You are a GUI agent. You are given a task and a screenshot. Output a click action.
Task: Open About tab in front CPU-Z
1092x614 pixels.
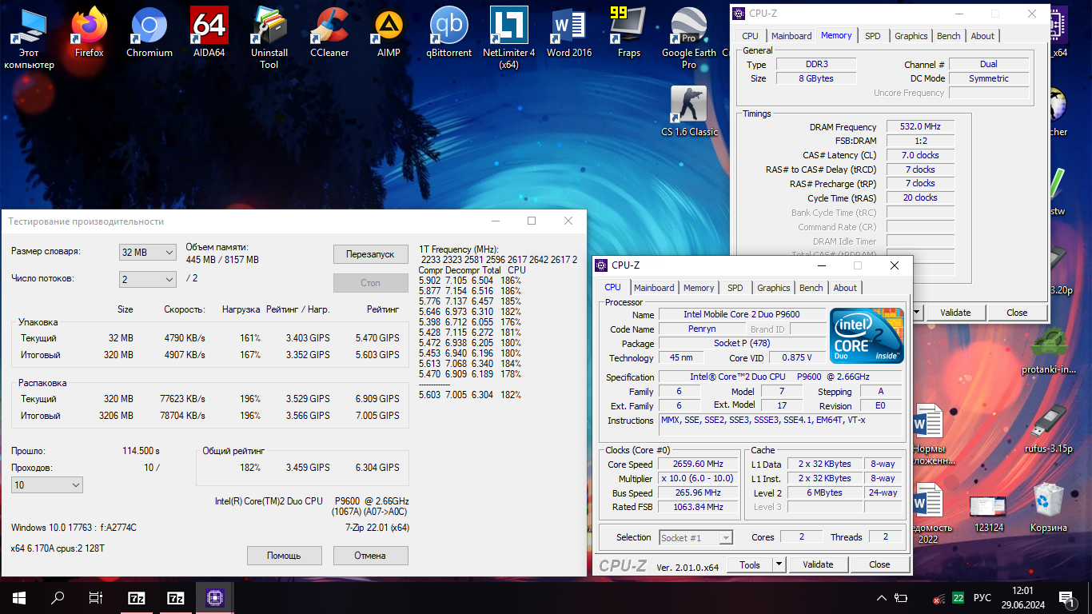[x=845, y=288]
